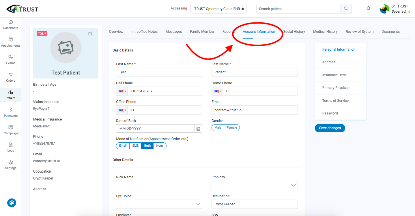Click the search magnifier button
Screen dimensions: 415x216
click(x=346, y=9)
